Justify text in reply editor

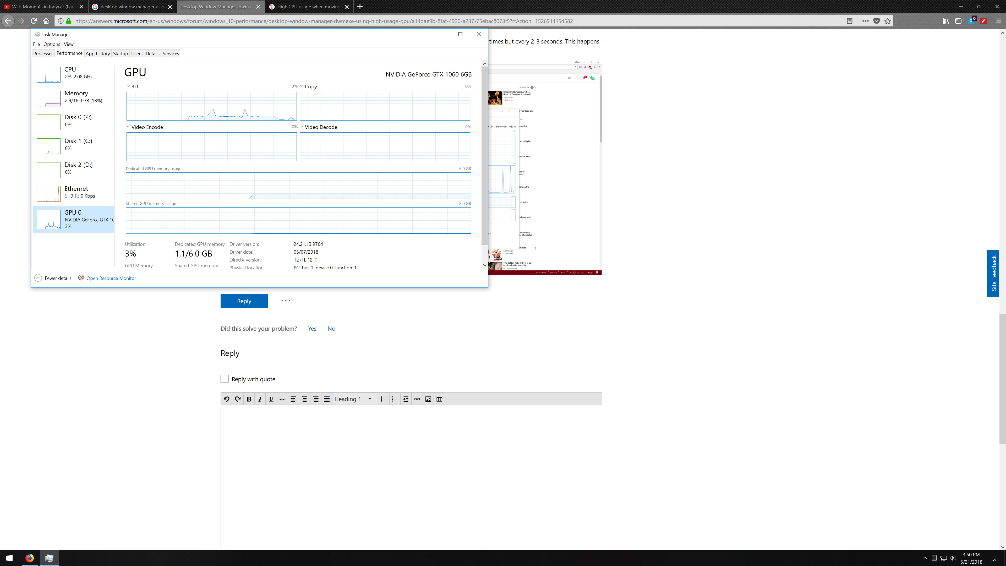click(327, 399)
